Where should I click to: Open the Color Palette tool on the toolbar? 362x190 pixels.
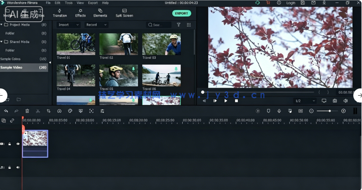coord(70,111)
